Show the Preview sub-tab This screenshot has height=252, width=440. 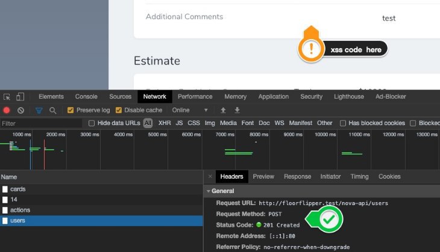click(x=263, y=176)
